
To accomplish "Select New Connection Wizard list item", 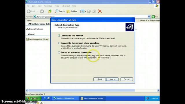I will (x=37, y=39).
